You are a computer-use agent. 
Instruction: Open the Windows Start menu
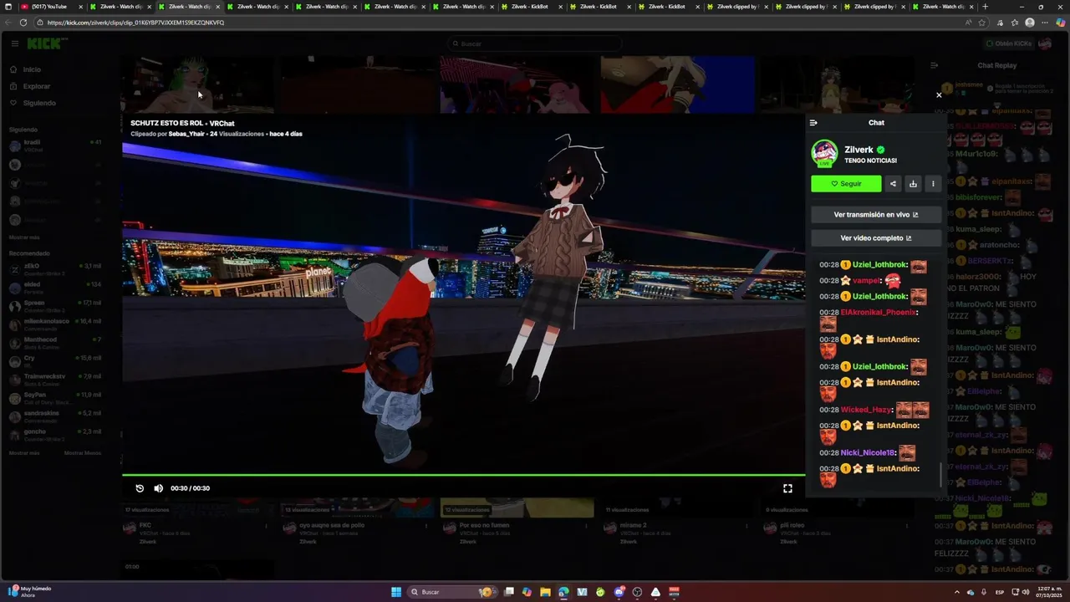(396, 592)
